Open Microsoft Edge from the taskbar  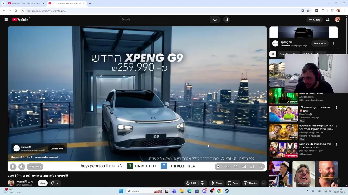[x=189, y=191]
